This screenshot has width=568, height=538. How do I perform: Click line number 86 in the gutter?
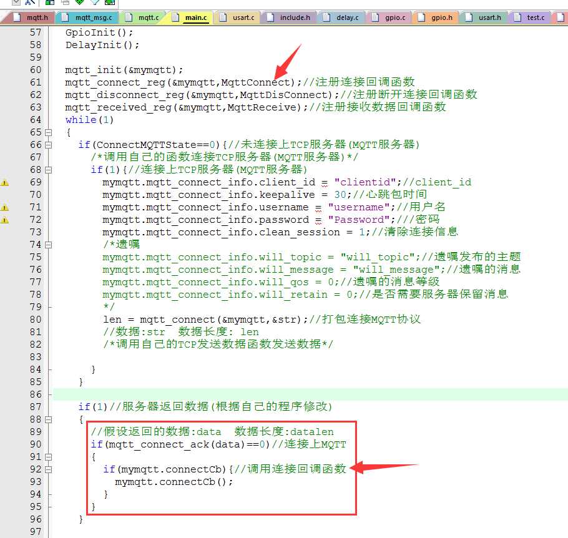(x=36, y=394)
